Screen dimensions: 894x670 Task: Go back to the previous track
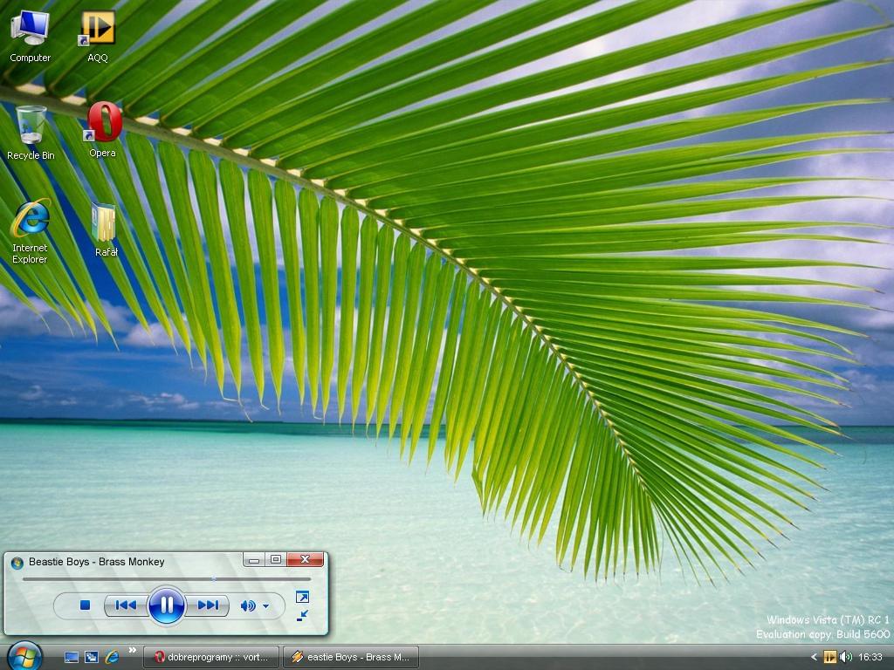(126, 605)
